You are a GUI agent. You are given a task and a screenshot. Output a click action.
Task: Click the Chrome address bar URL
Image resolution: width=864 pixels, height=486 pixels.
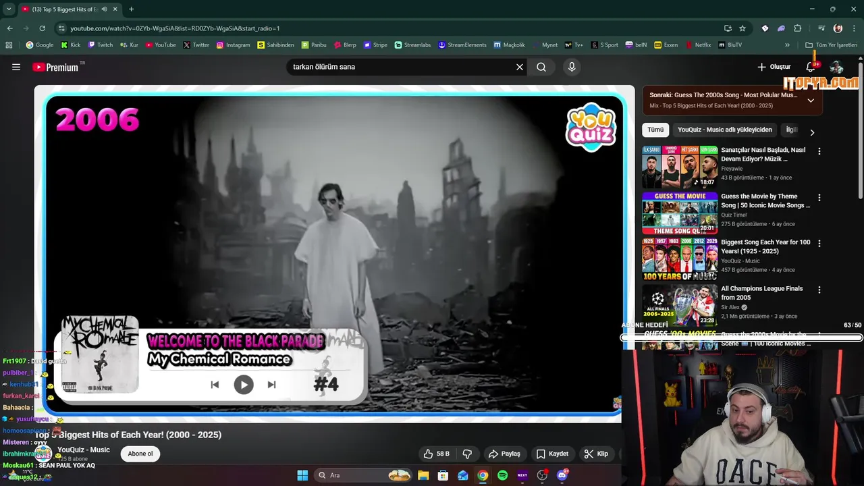point(175,28)
